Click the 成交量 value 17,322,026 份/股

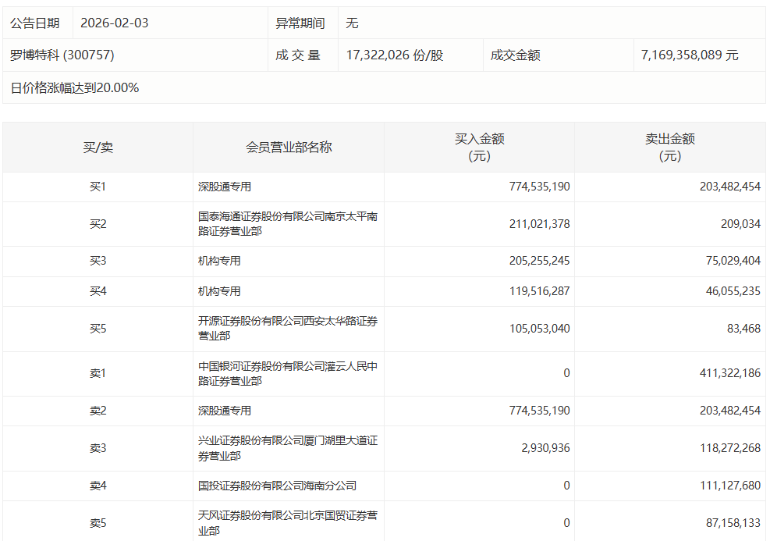pyautogui.click(x=395, y=55)
